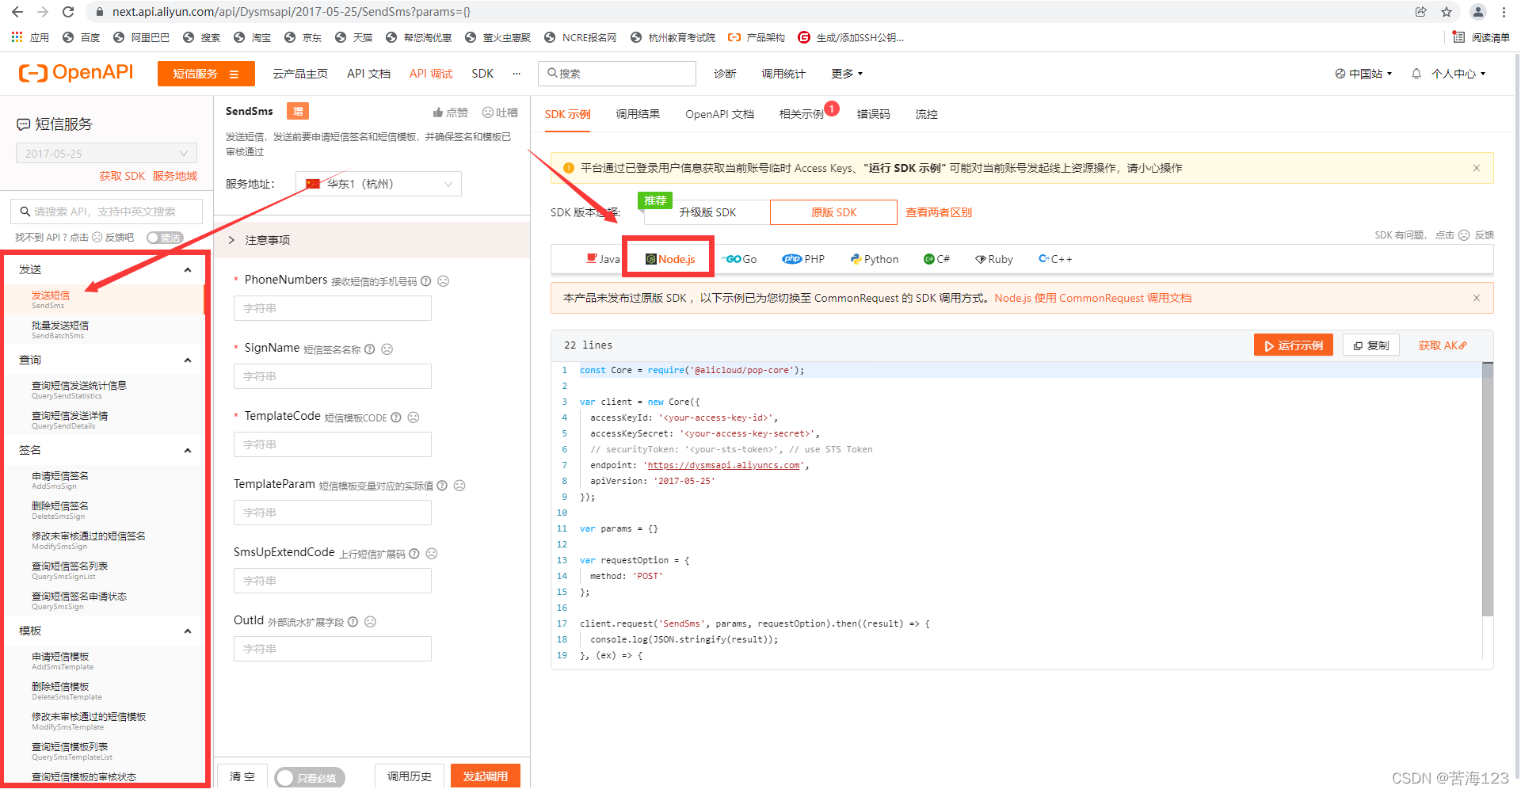Bookmark this page with star icon
The height and width of the screenshot is (793, 1521).
(x=1447, y=12)
